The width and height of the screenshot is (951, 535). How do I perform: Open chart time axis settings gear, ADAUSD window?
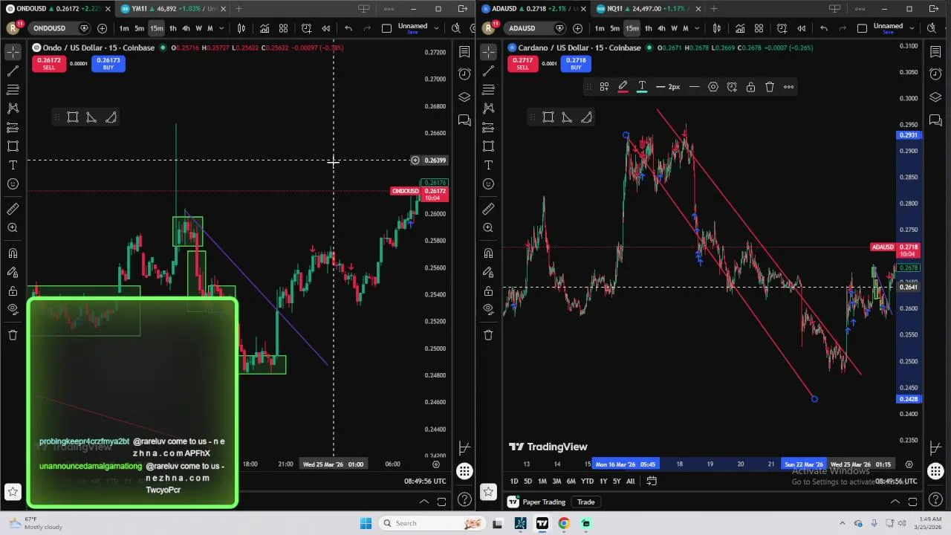pyautogui.click(x=909, y=464)
